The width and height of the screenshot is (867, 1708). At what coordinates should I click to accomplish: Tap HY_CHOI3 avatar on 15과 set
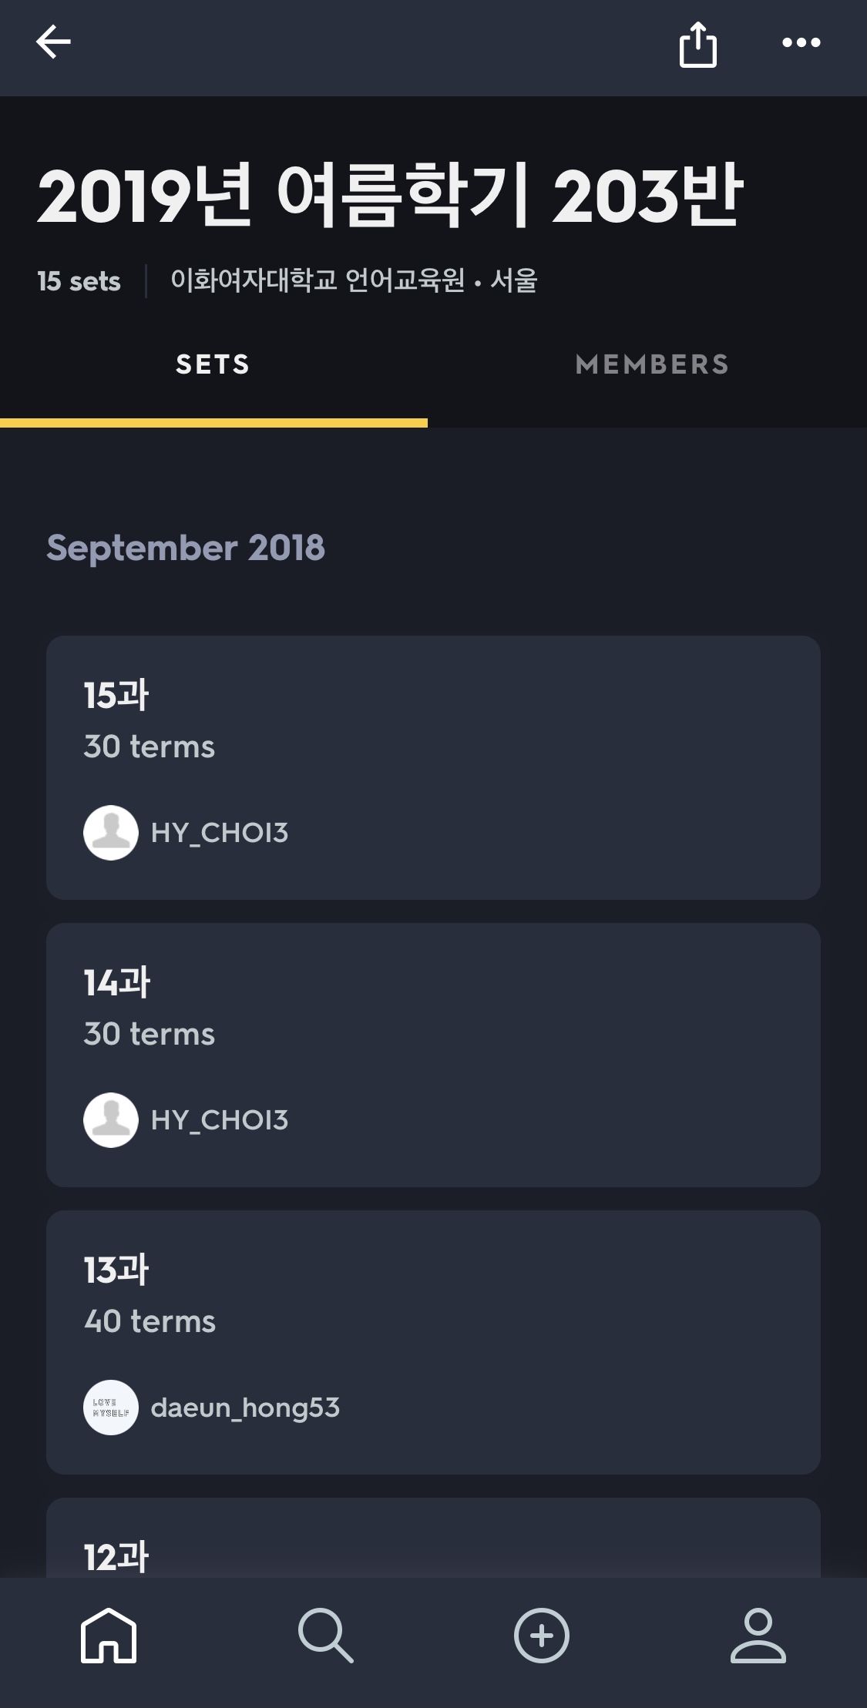tap(111, 833)
